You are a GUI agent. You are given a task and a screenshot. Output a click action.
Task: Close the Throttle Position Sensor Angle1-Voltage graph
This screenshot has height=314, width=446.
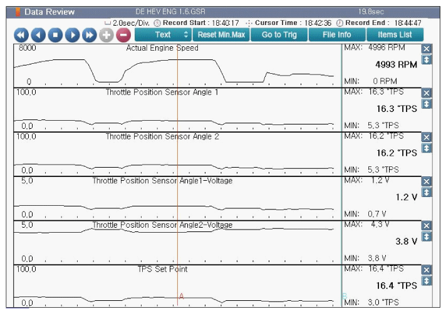(427, 181)
